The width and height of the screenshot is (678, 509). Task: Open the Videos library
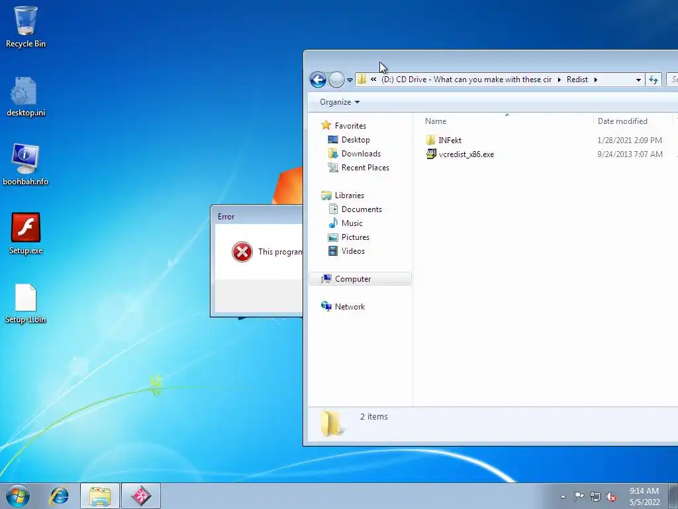[x=353, y=251]
